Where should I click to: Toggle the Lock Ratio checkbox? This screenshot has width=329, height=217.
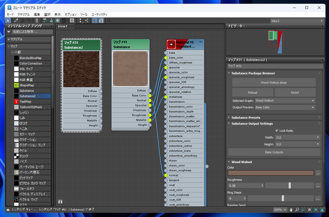[x=277, y=130]
